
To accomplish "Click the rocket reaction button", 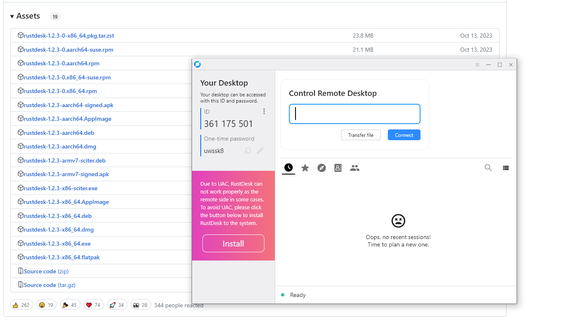I will [x=117, y=305].
